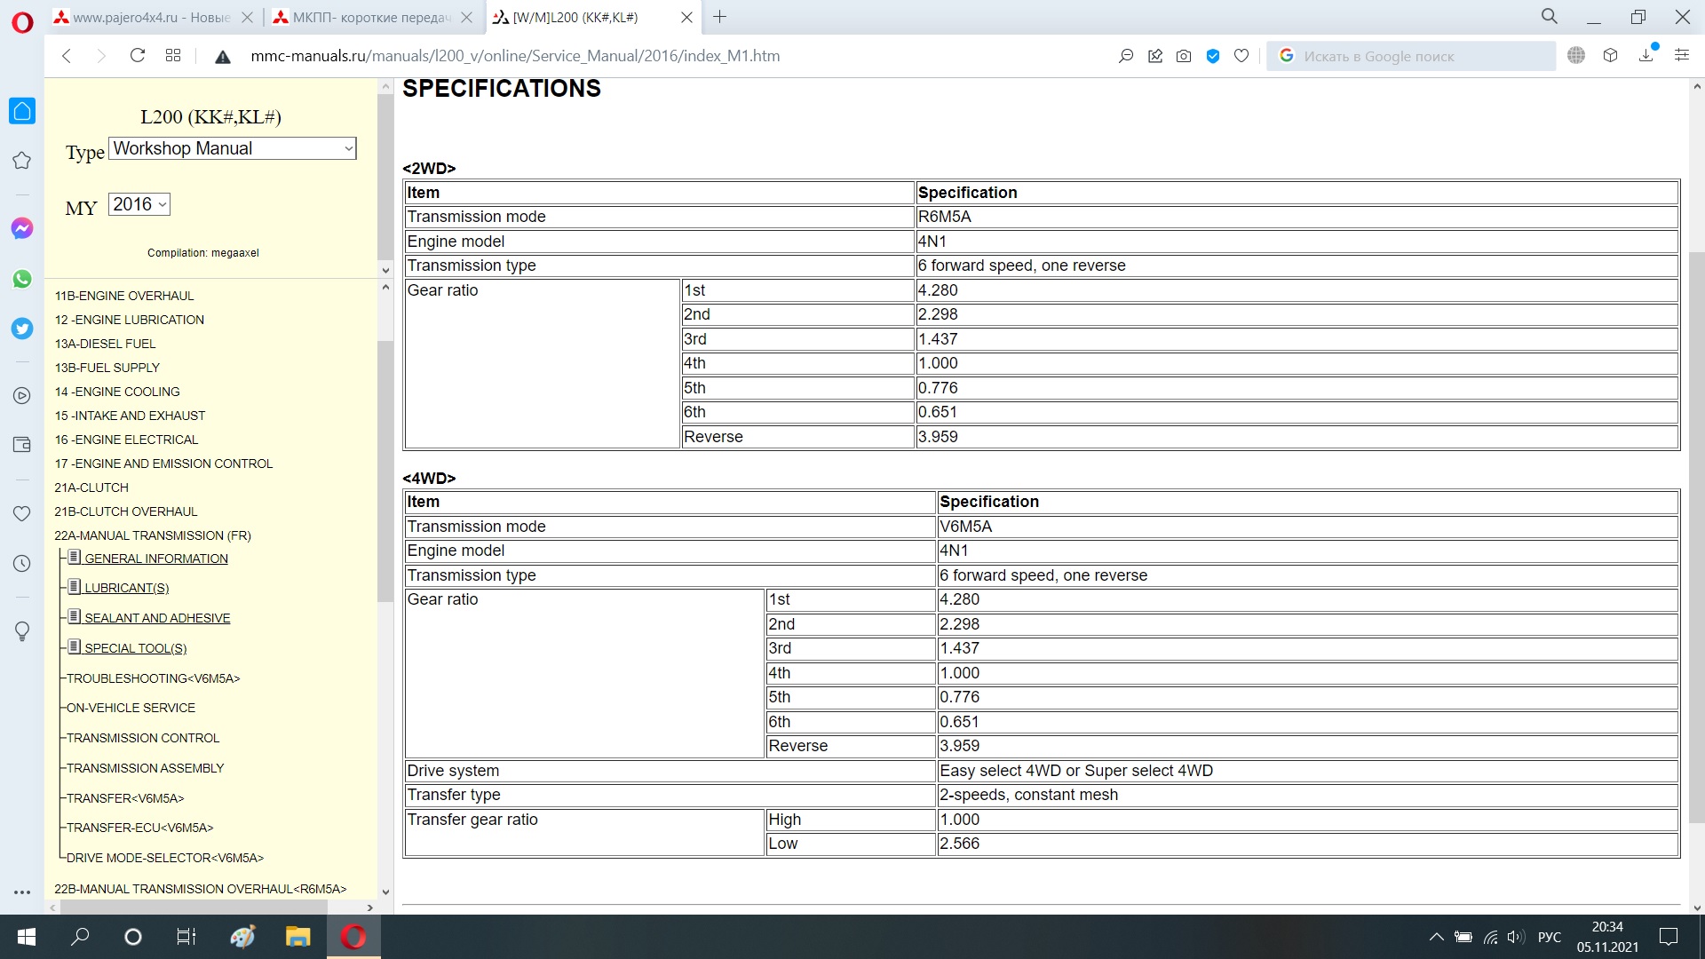The width and height of the screenshot is (1705, 959).
Task: Expand 21A-CLUTCH section in tree
Action: (91, 487)
